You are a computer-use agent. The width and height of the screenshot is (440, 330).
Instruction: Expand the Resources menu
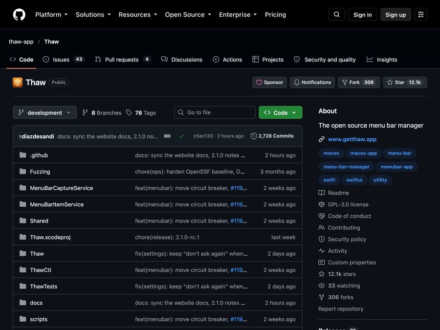[x=138, y=15]
